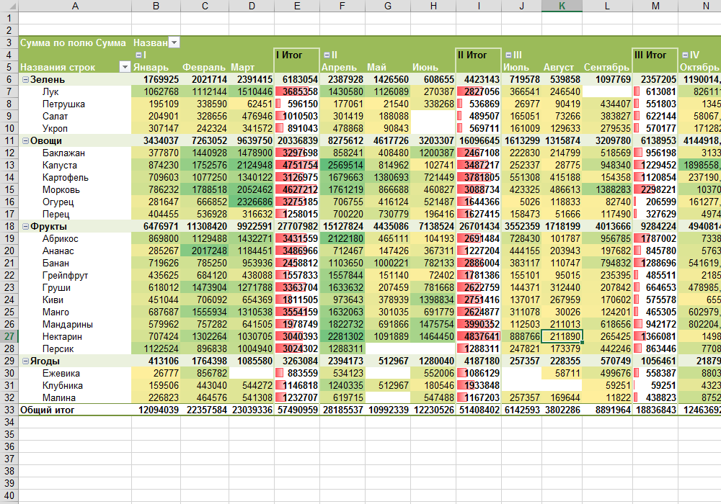The width and height of the screenshot is (721, 504).
Task: Select column E header
Action: (x=297, y=6)
